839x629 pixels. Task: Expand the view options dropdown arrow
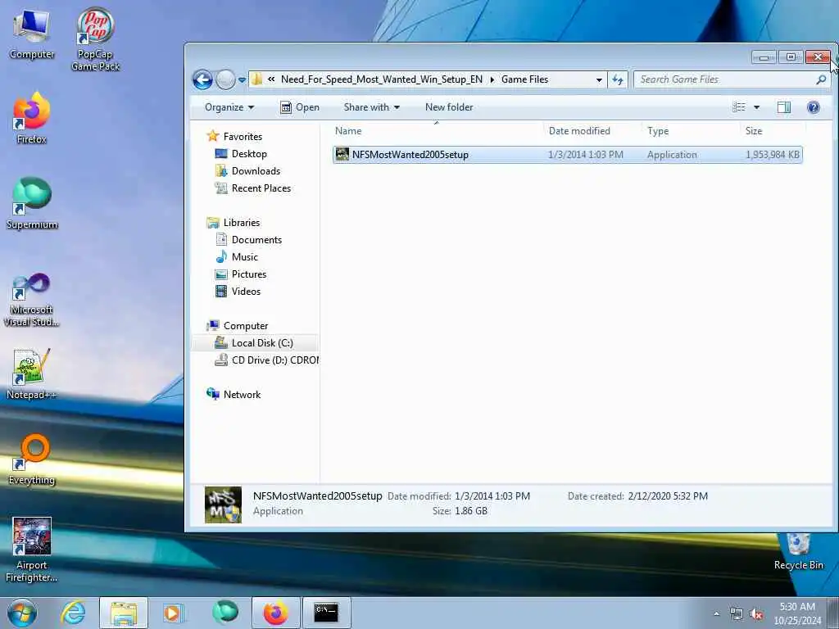(x=756, y=107)
